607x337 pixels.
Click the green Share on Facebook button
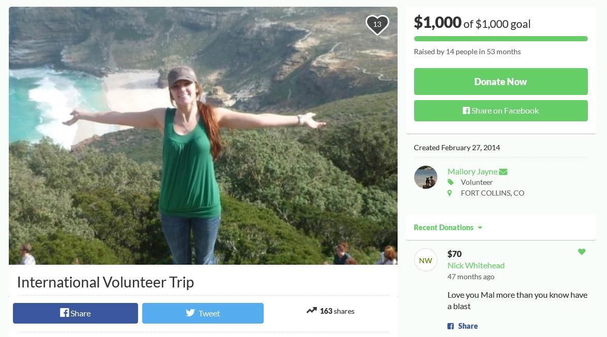tap(500, 110)
